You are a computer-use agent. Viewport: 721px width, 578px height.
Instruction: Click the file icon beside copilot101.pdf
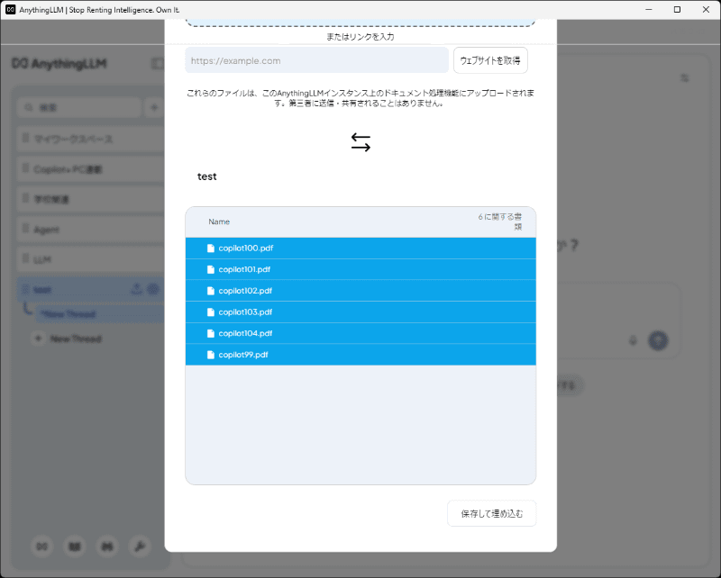pyautogui.click(x=211, y=269)
